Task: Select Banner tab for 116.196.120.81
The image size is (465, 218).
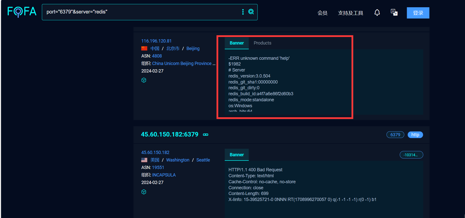Action: 236,43
